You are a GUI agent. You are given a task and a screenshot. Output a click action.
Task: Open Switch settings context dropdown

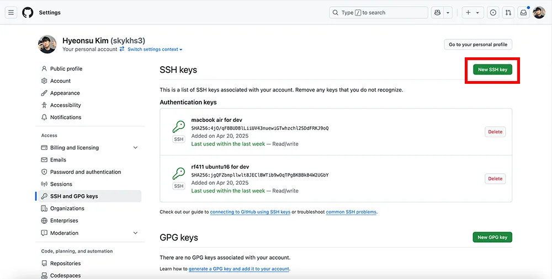click(155, 49)
